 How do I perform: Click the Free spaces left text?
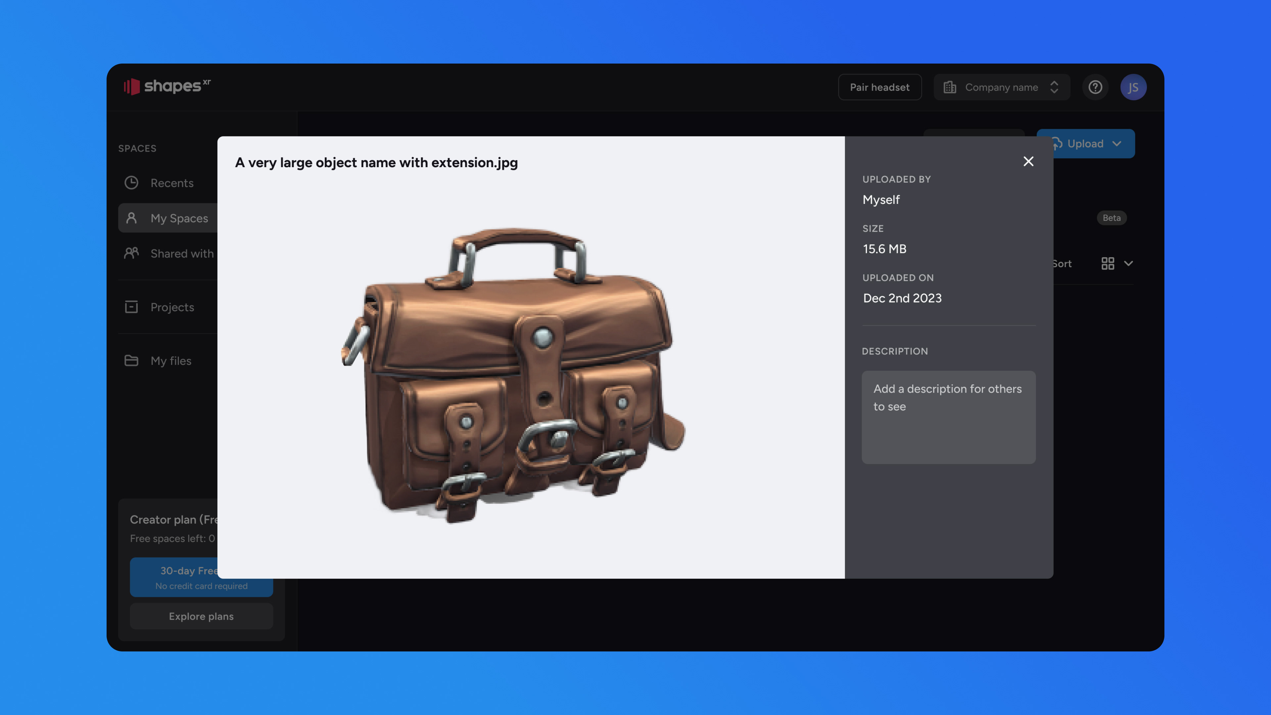173,538
